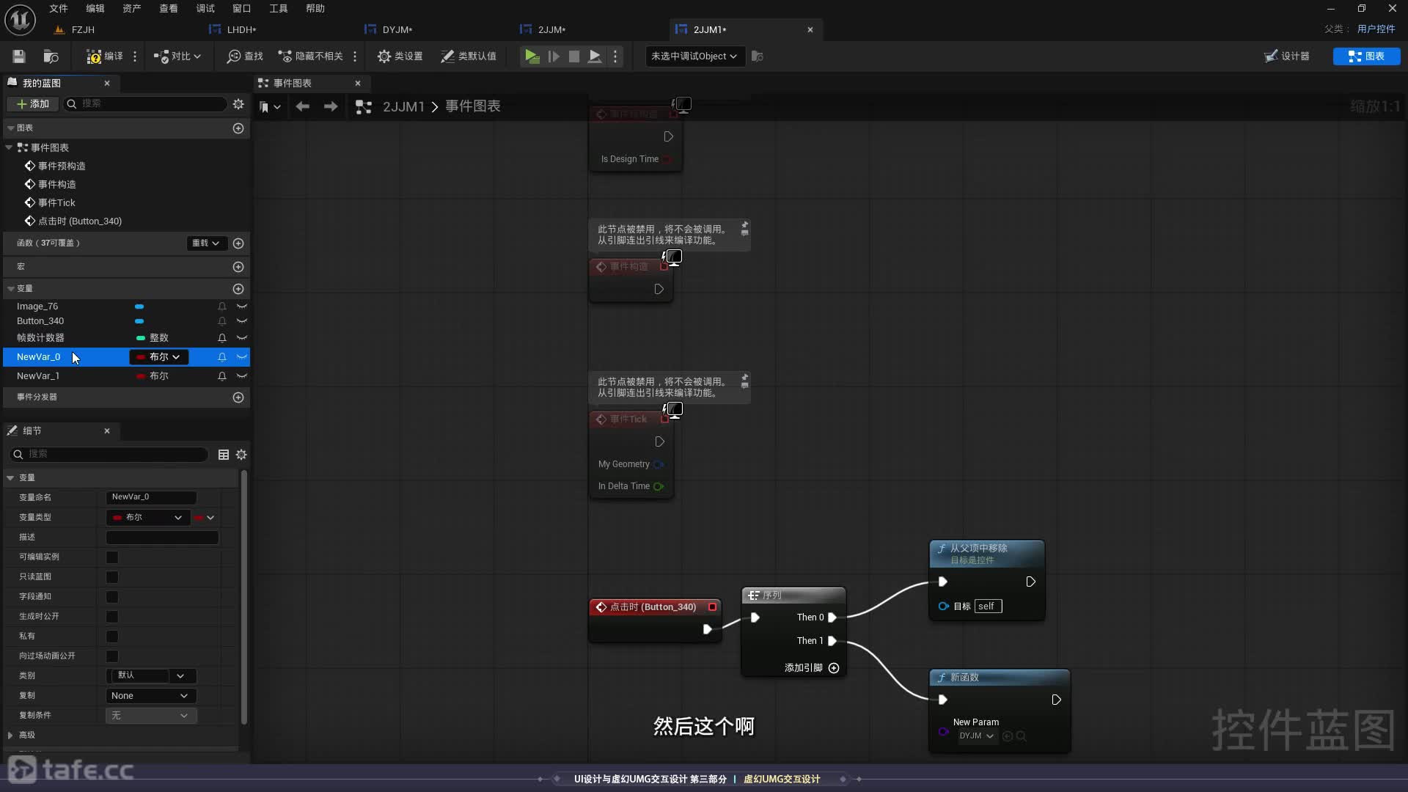
Task: Switch to the DYJM tab
Action: point(397,29)
